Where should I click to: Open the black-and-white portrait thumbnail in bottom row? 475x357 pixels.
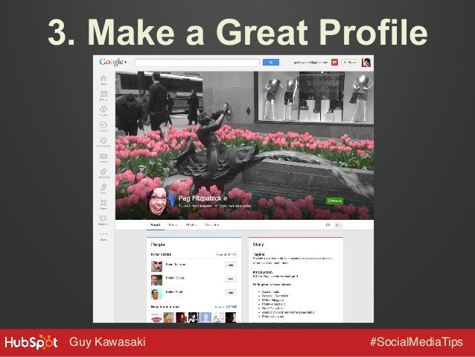point(194,317)
